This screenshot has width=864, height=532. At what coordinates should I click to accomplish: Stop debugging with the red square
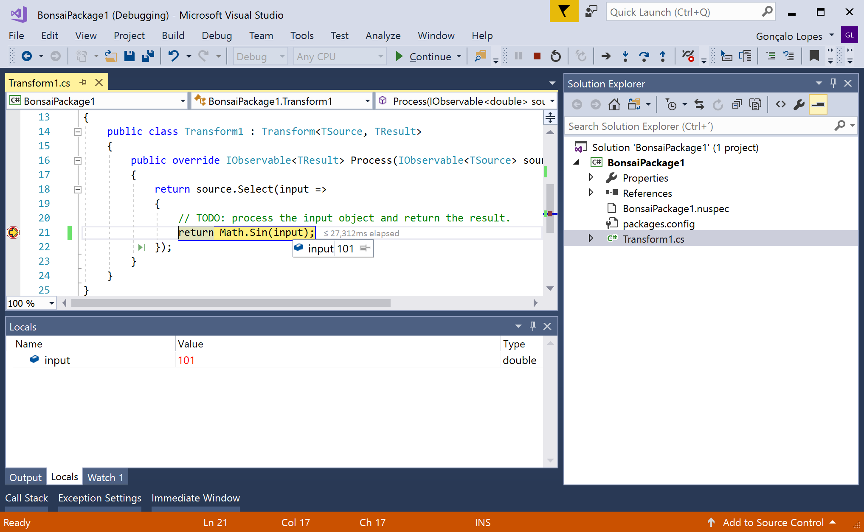point(537,56)
